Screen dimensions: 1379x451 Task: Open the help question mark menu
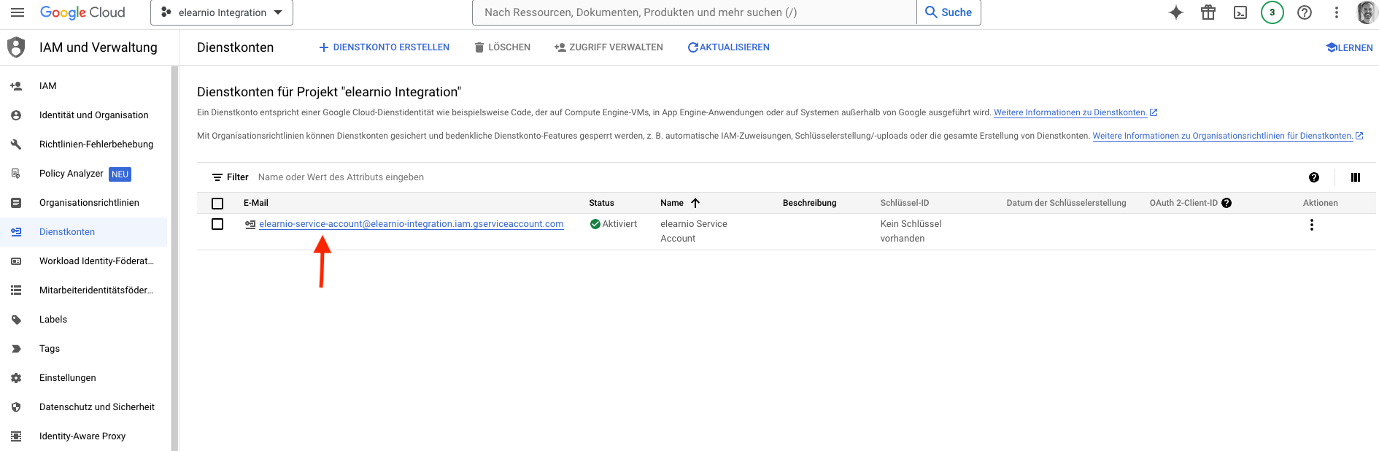(1305, 12)
